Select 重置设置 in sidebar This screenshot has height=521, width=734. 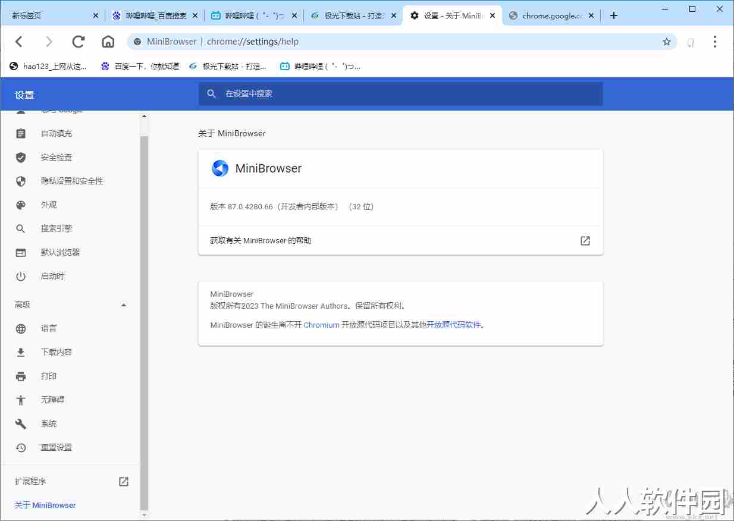click(x=57, y=447)
